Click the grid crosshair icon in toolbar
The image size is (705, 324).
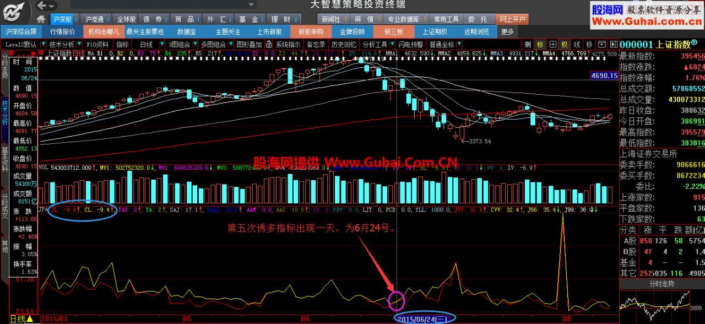coord(552,44)
